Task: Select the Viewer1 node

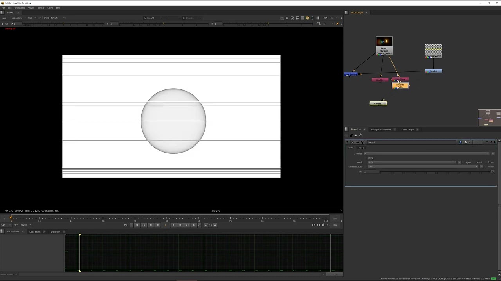Action: [378, 103]
